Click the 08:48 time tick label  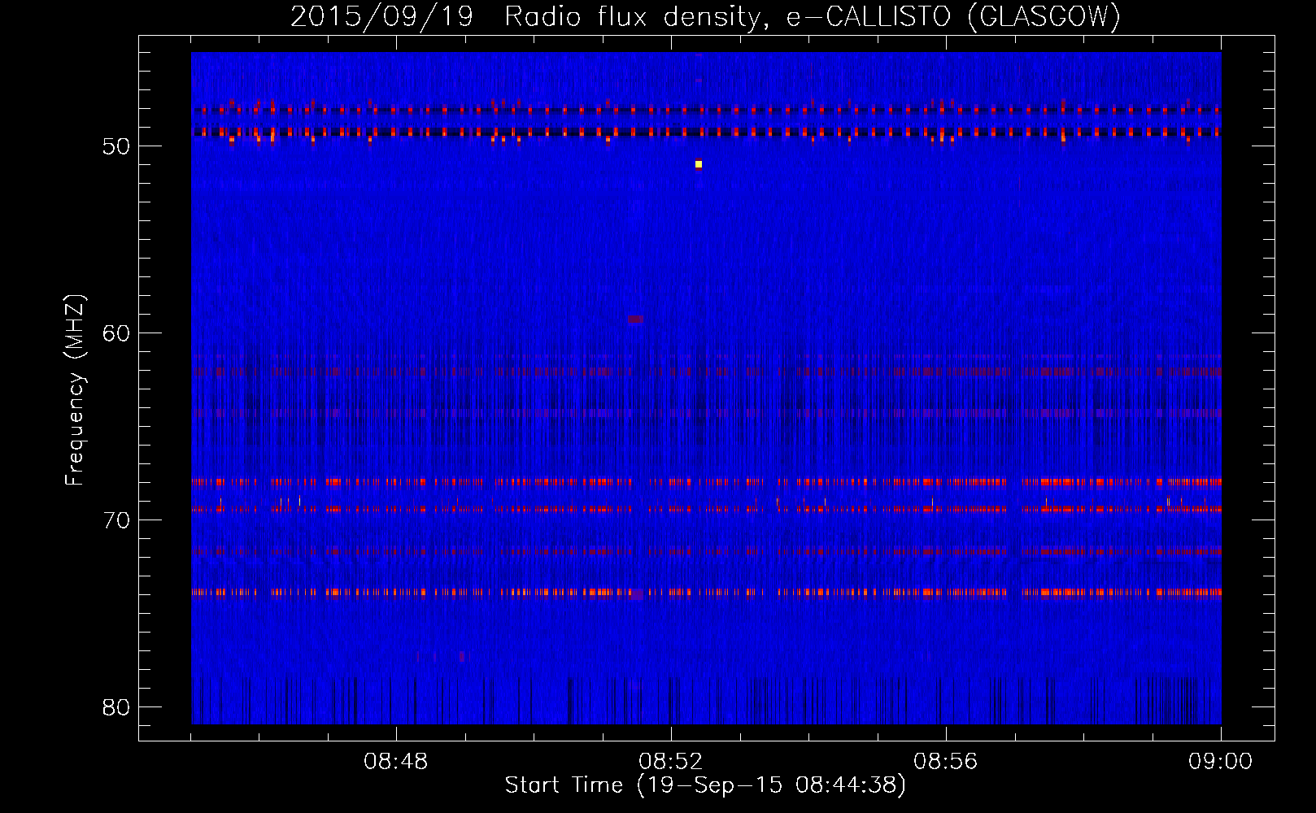(396, 762)
